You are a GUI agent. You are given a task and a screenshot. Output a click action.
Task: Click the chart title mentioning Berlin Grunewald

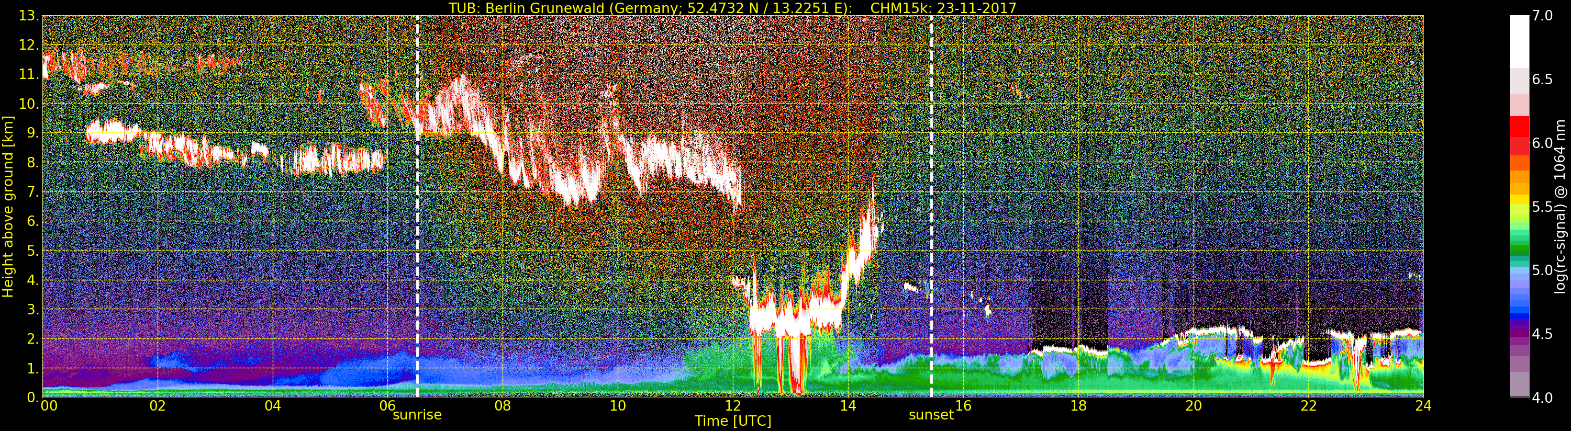[x=732, y=8]
